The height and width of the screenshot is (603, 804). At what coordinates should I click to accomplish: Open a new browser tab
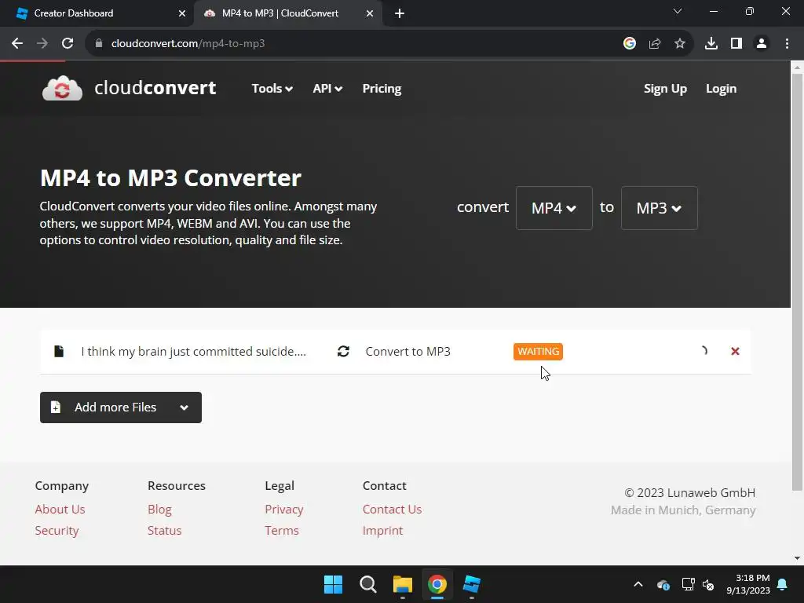click(x=400, y=13)
